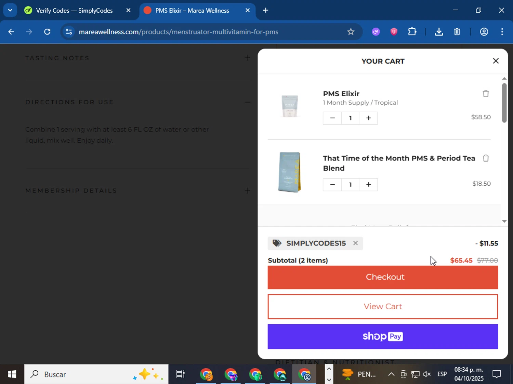
Task: Expand the Membership Details section
Action: 247,190
